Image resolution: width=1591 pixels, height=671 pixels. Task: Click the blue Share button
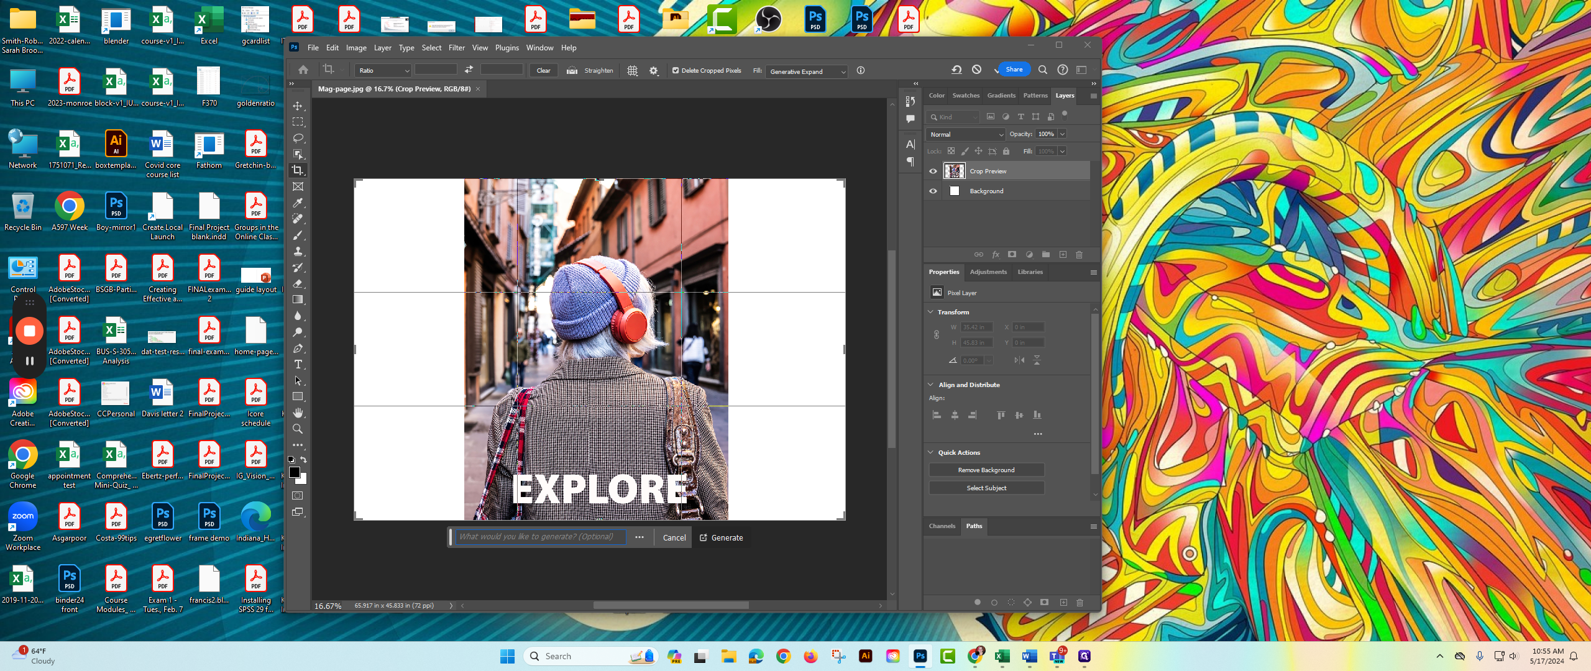[1014, 70]
